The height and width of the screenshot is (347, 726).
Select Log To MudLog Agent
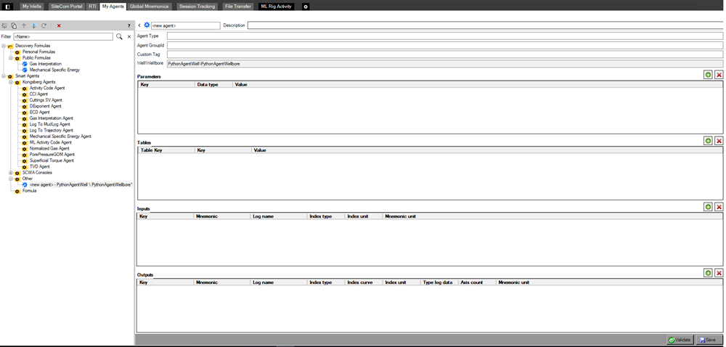pos(49,124)
